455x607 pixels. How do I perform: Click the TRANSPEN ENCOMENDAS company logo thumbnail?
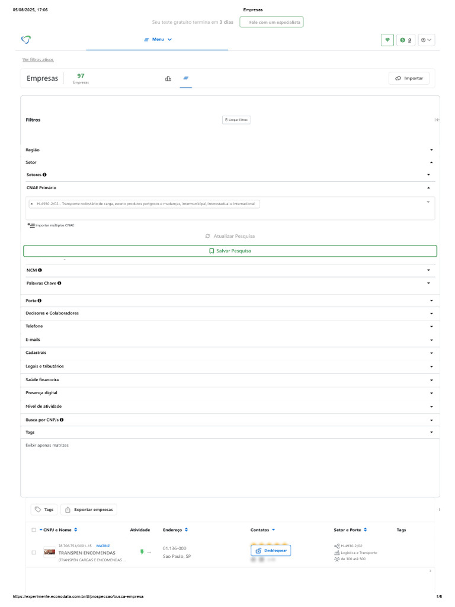50,552
